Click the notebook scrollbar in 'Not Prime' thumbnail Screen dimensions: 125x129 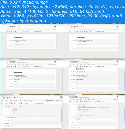point(124,115)
